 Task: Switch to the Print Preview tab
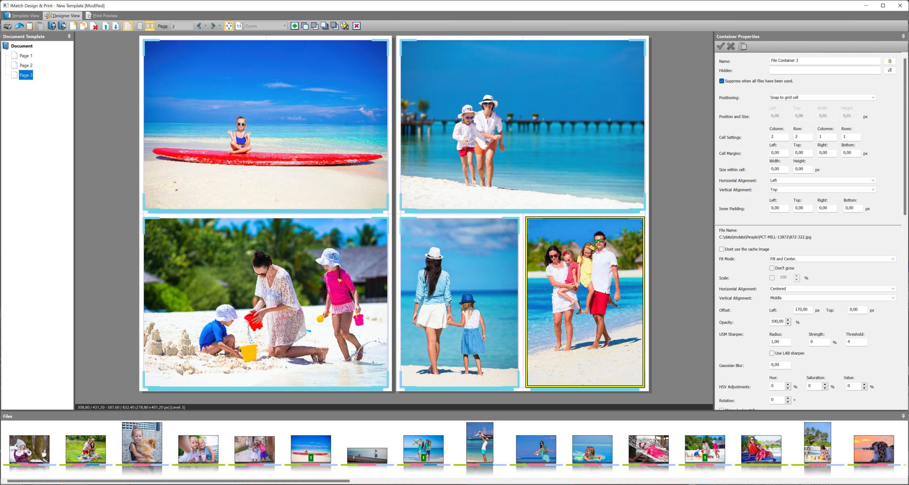click(x=102, y=16)
